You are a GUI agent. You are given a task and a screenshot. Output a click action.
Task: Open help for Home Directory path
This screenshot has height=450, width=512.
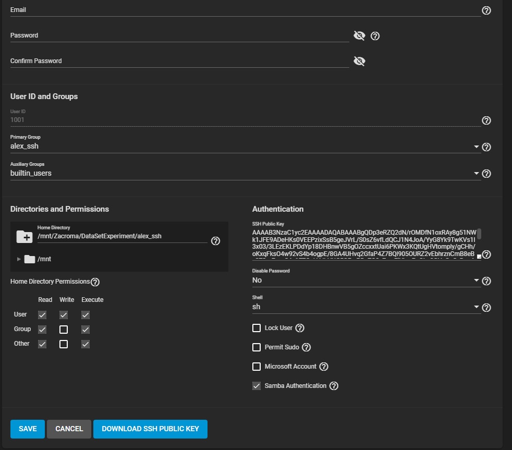coord(215,241)
